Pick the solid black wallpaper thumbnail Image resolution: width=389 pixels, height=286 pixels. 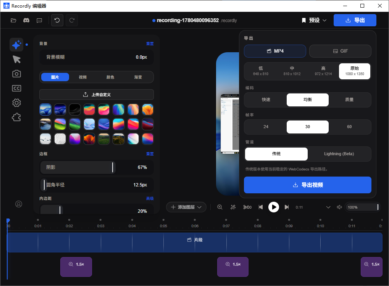click(x=75, y=109)
